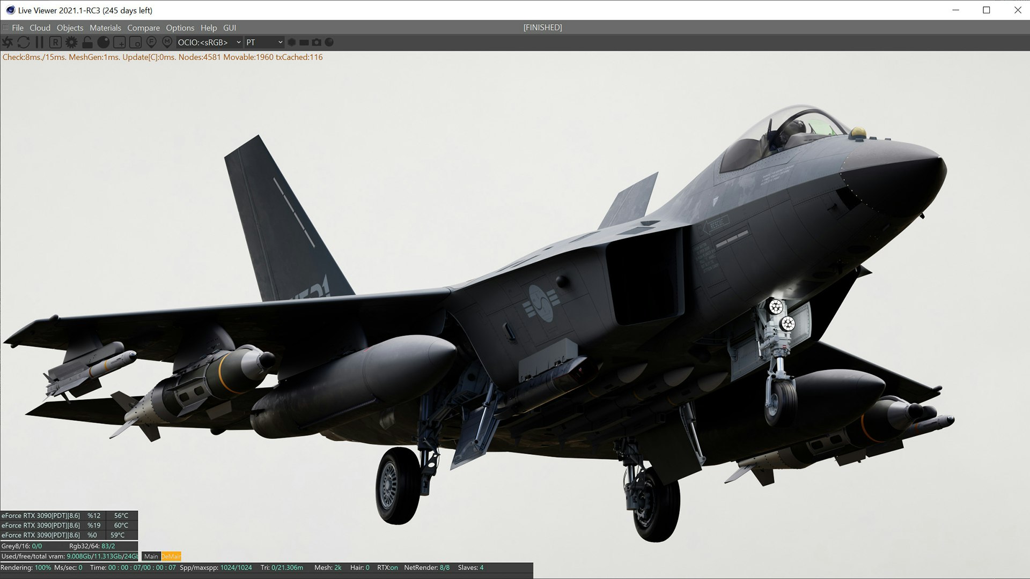Viewport: 1030px width, 579px height.
Task: Toggle clay mode sphere icon
Action: pyautogui.click(x=104, y=42)
